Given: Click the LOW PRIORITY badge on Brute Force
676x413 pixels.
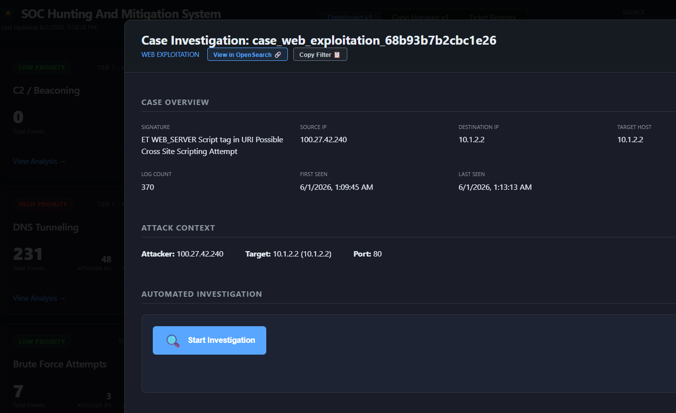Looking at the screenshot, I should pyautogui.click(x=42, y=342).
